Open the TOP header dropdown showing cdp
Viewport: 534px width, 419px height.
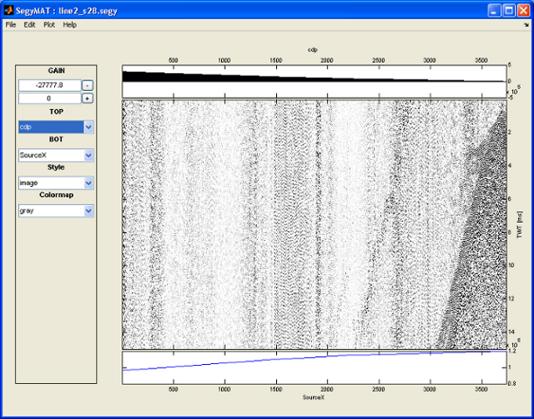click(x=88, y=127)
